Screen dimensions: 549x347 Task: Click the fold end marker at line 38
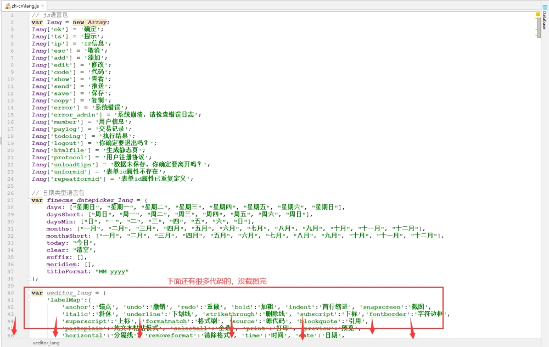pyautogui.click(x=29, y=279)
